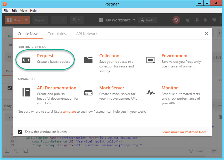Close the Create New dialog

[206, 33]
